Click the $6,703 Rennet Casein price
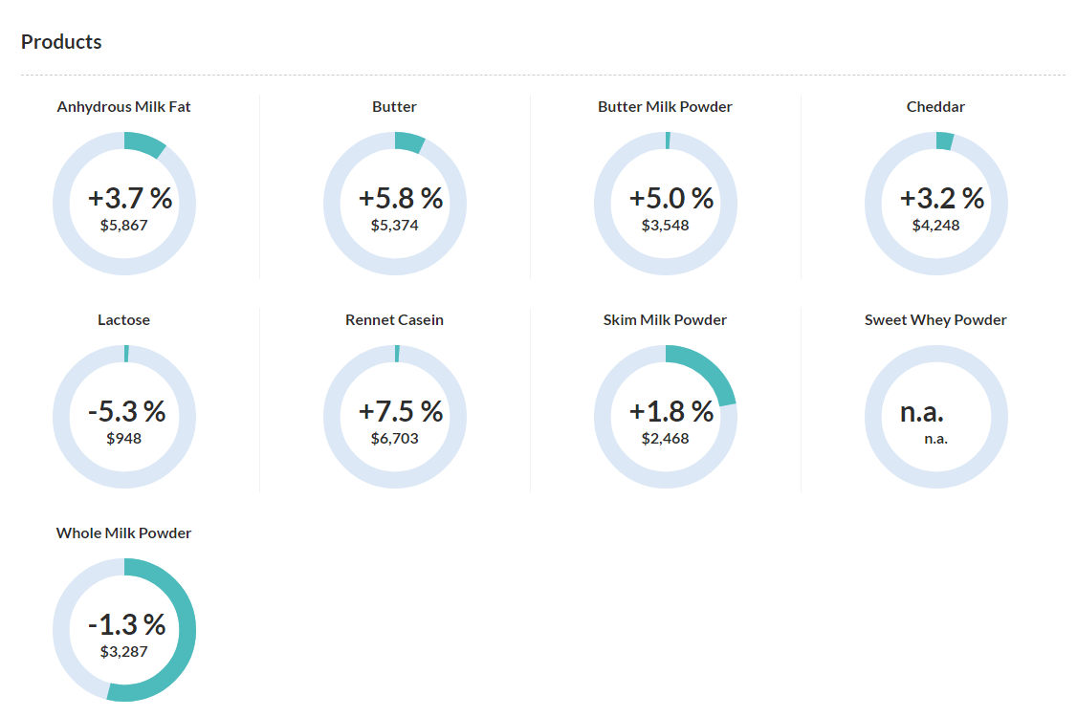 tap(394, 439)
